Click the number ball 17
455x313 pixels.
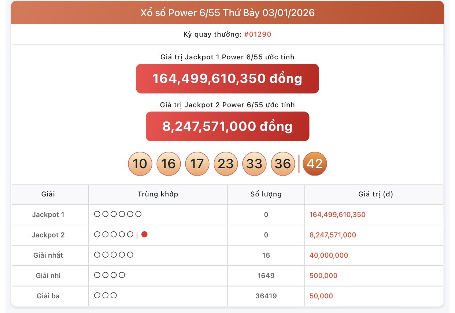[197, 164]
